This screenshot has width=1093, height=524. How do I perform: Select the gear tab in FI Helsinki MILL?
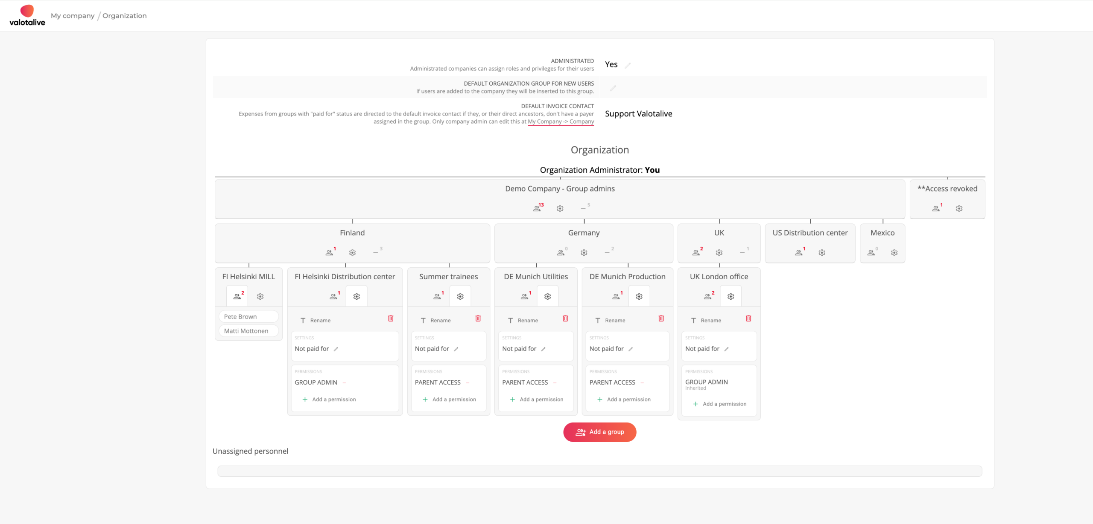[x=260, y=296]
